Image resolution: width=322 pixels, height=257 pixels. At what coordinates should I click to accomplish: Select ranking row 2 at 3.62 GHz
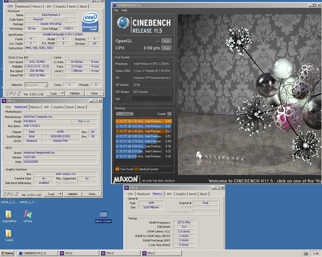tap(144, 126)
